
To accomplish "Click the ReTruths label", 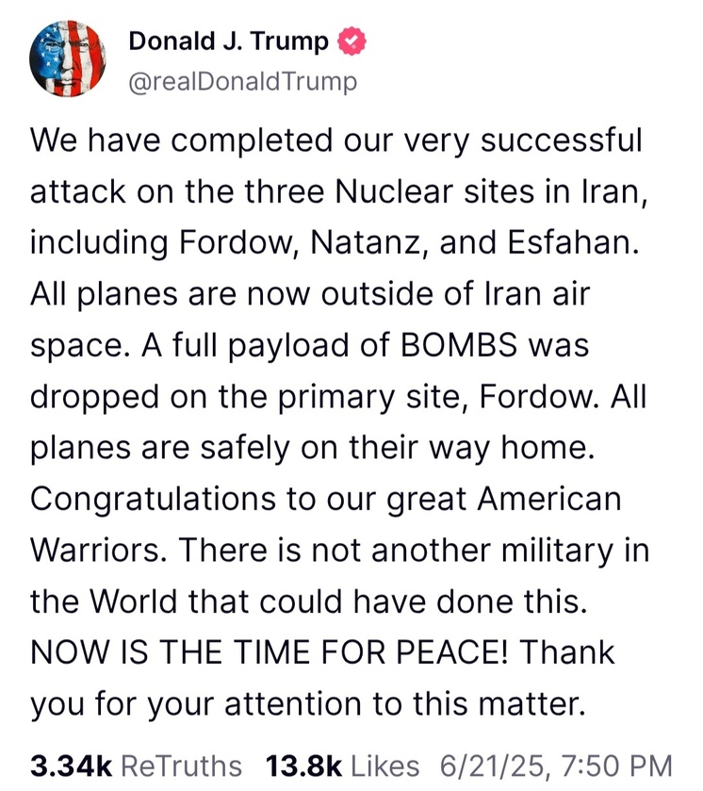I will point(182,766).
